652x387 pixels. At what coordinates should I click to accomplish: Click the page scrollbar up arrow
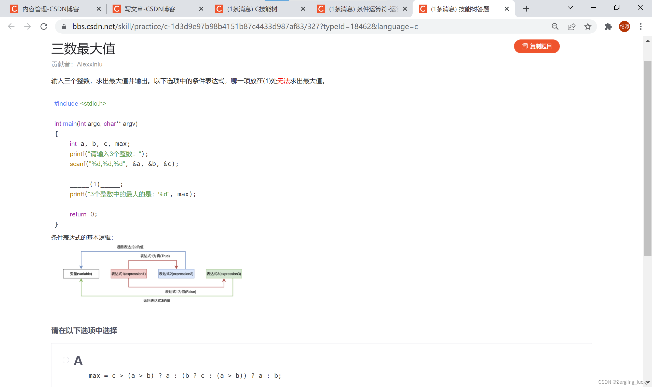tap(647, 41)
